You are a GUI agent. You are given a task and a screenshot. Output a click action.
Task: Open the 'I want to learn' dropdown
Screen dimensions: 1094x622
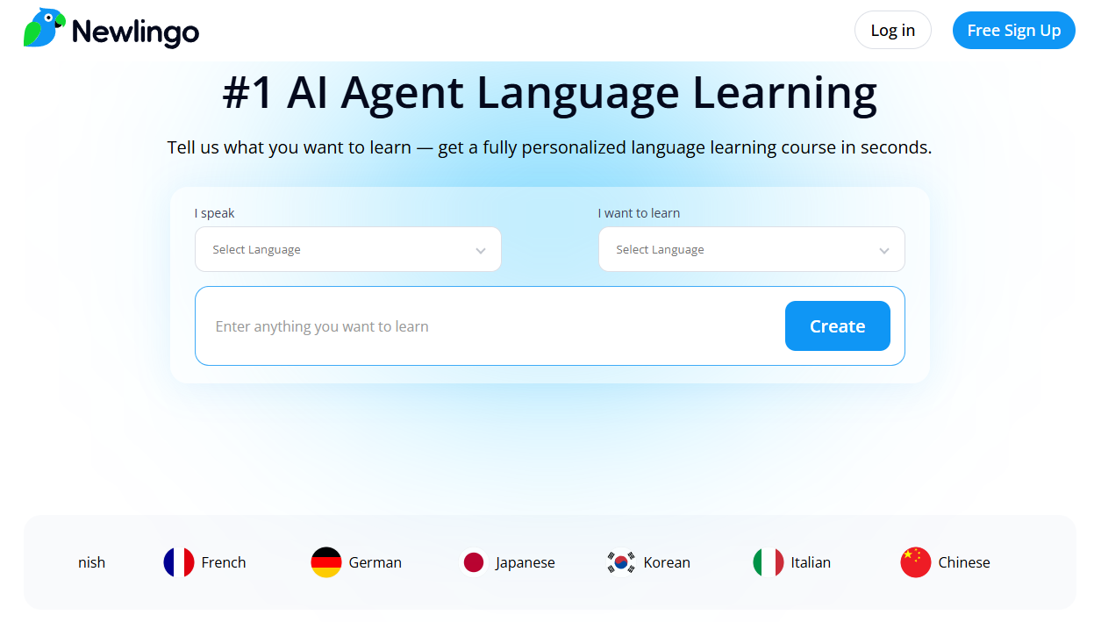point(751,250)
